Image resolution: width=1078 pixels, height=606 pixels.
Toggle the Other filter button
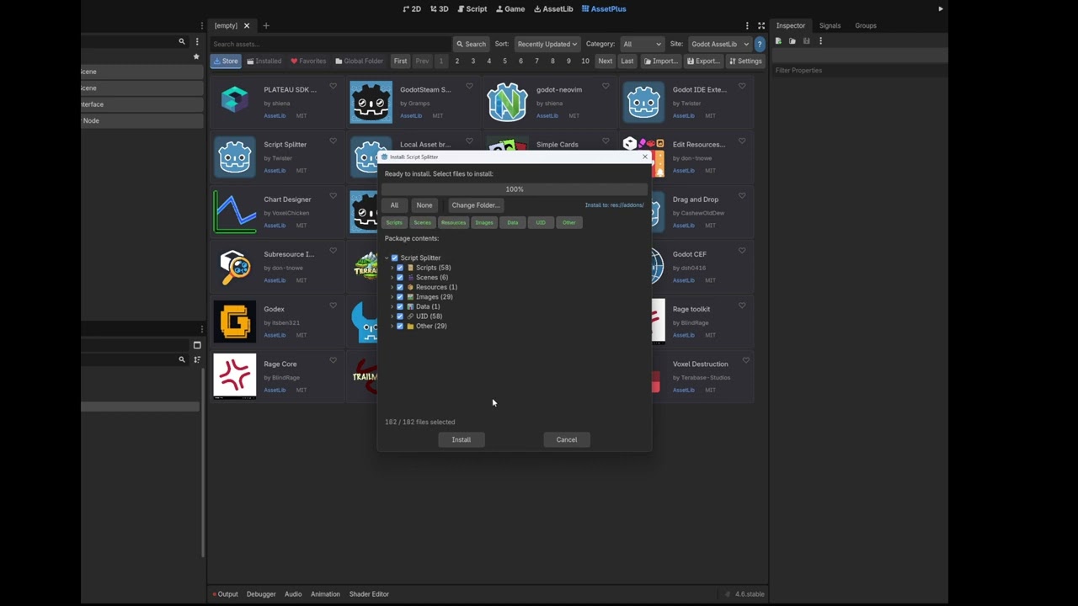click(569, 222)
